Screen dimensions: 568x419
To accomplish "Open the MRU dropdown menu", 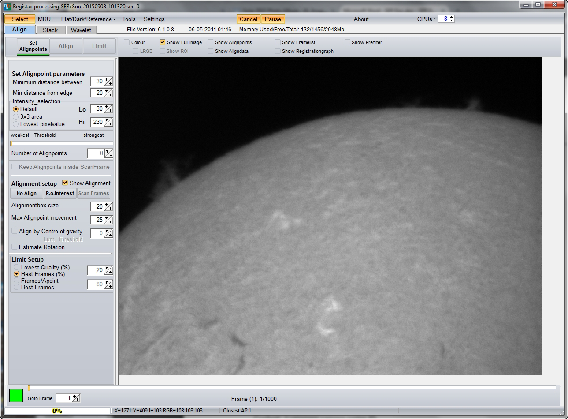I will pos(46,19).
